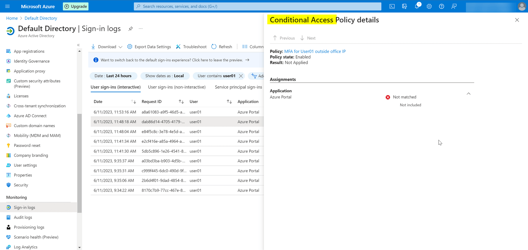Open Audit logs in the sidebar
Viewport: 528px width, 250px height.
[23, 217]
